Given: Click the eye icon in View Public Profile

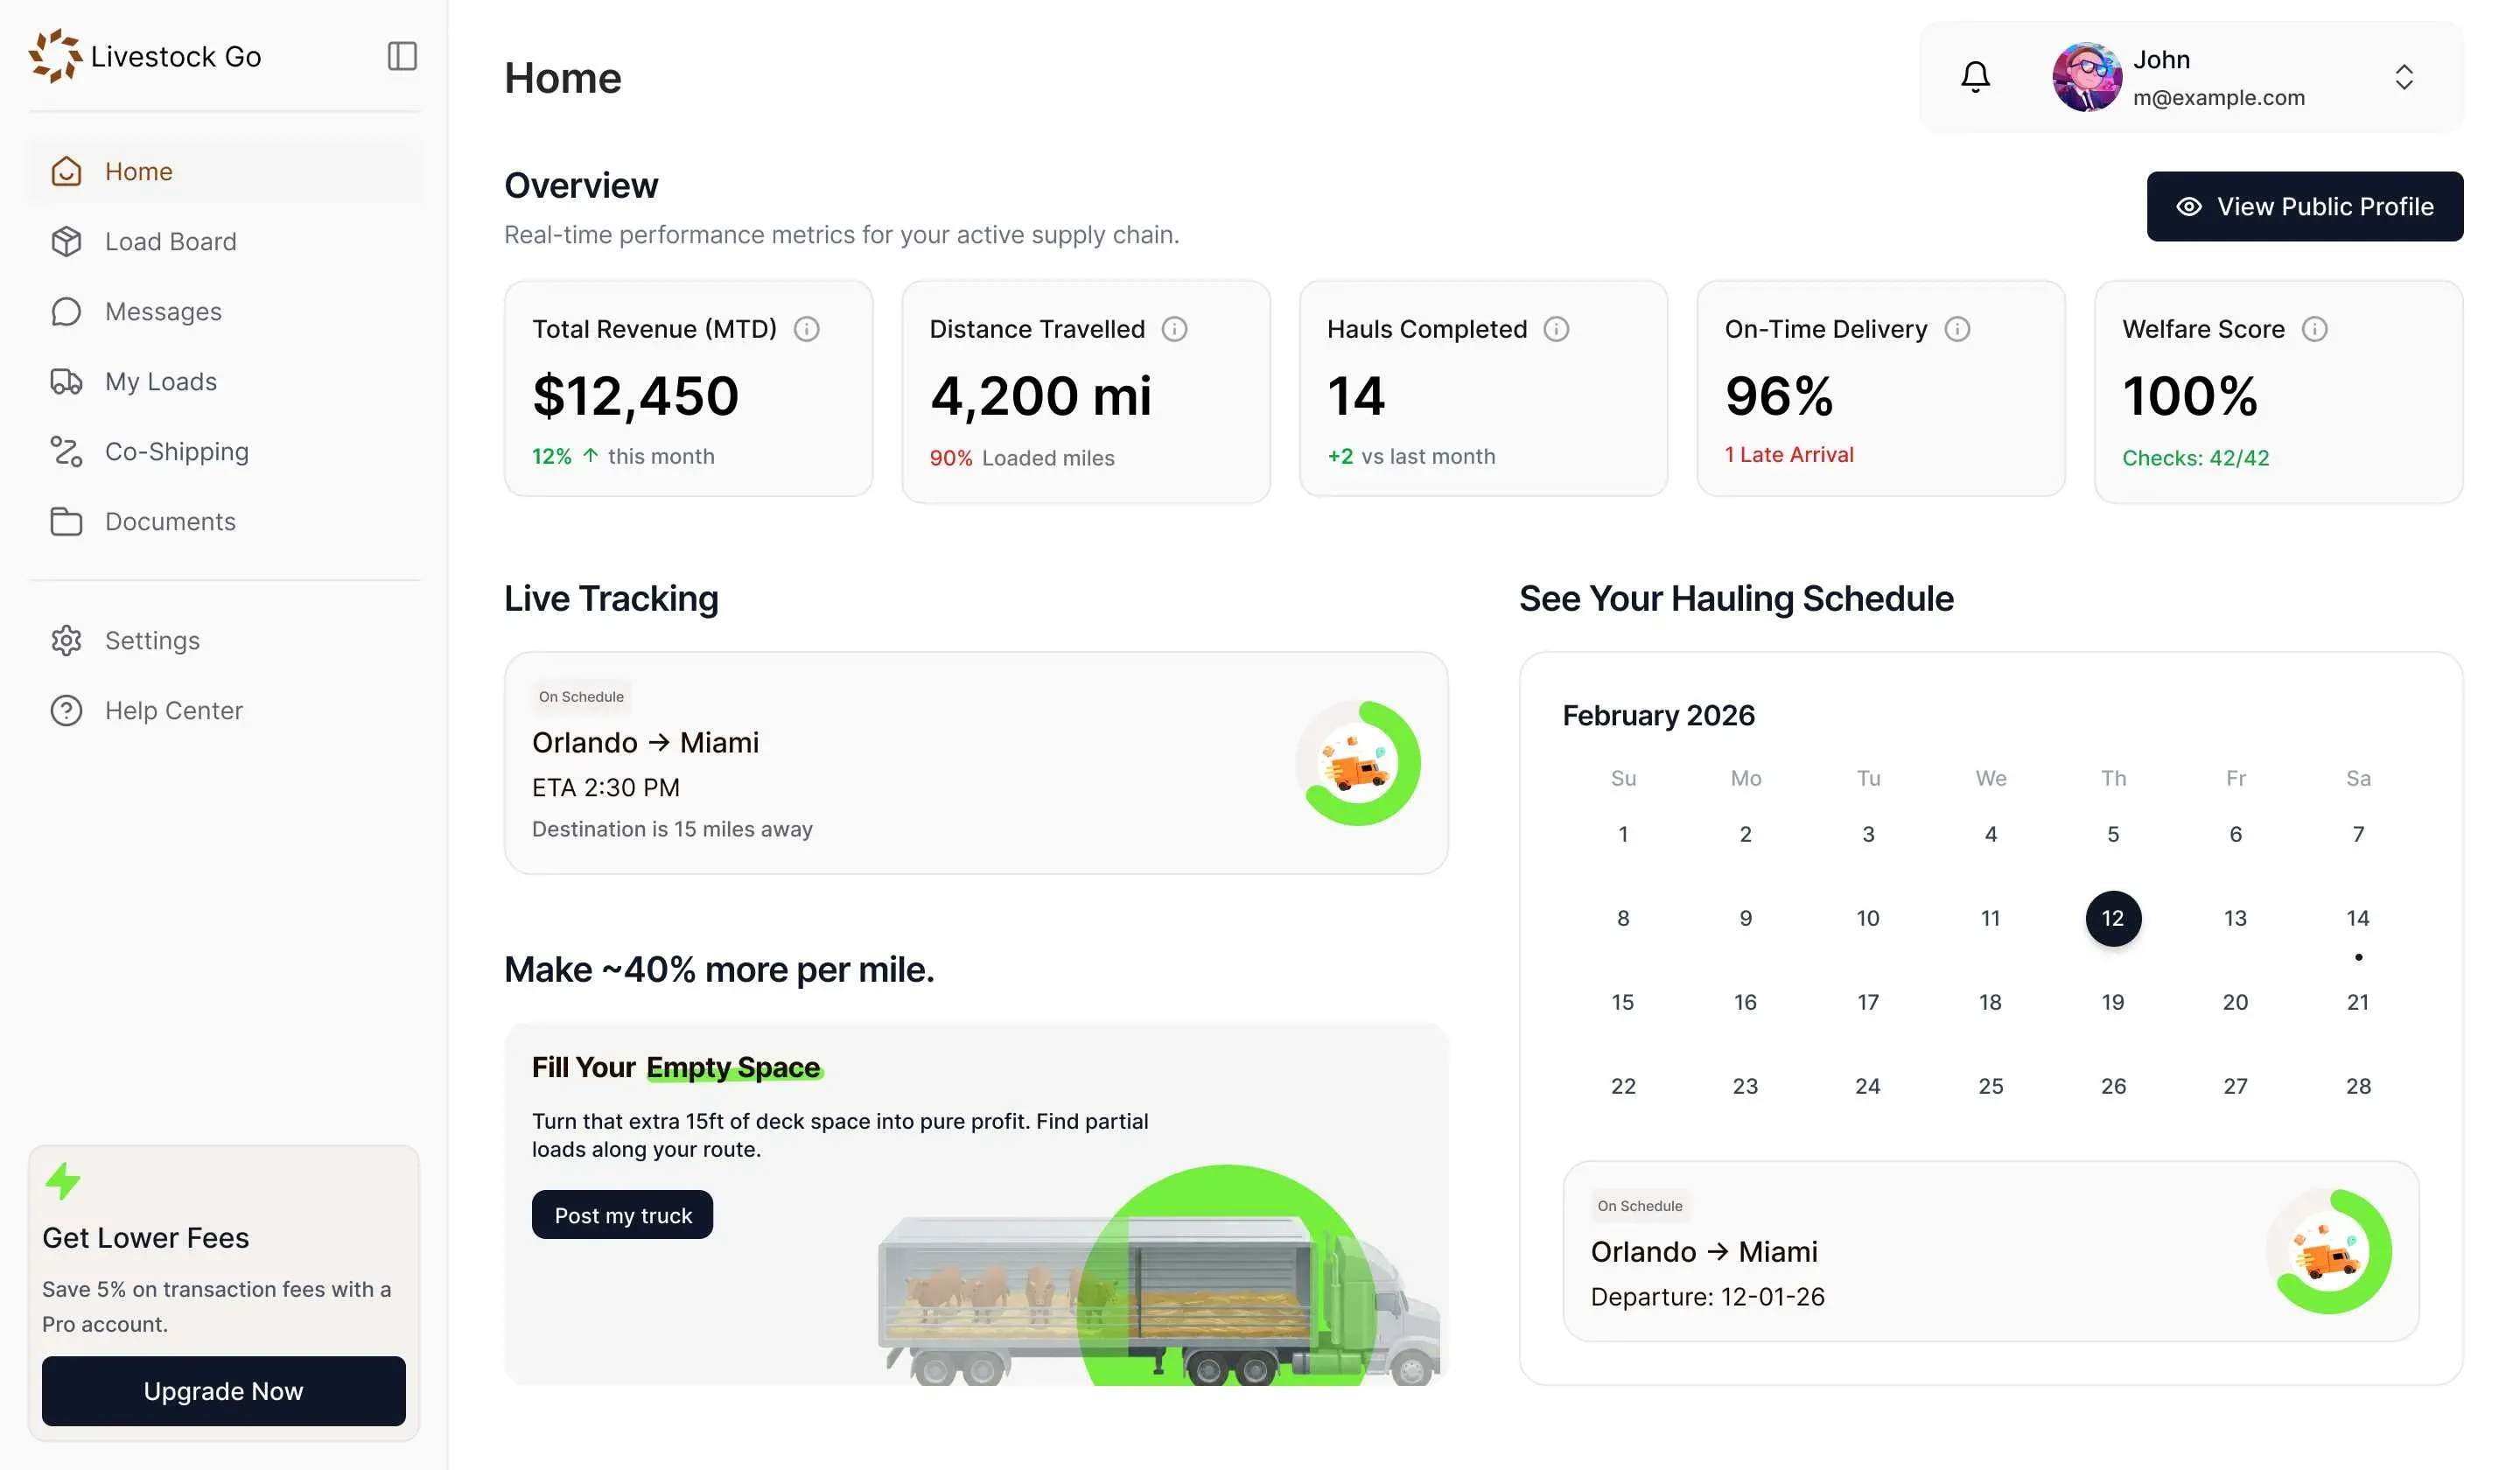Looking at the screenshot, I should point(2188,206).
